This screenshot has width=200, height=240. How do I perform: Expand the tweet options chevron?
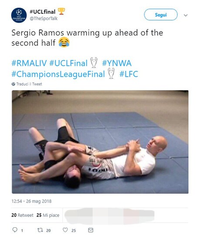click(186, 15)
